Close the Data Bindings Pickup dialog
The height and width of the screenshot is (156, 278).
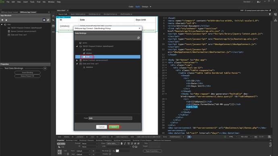coord(139,28)
